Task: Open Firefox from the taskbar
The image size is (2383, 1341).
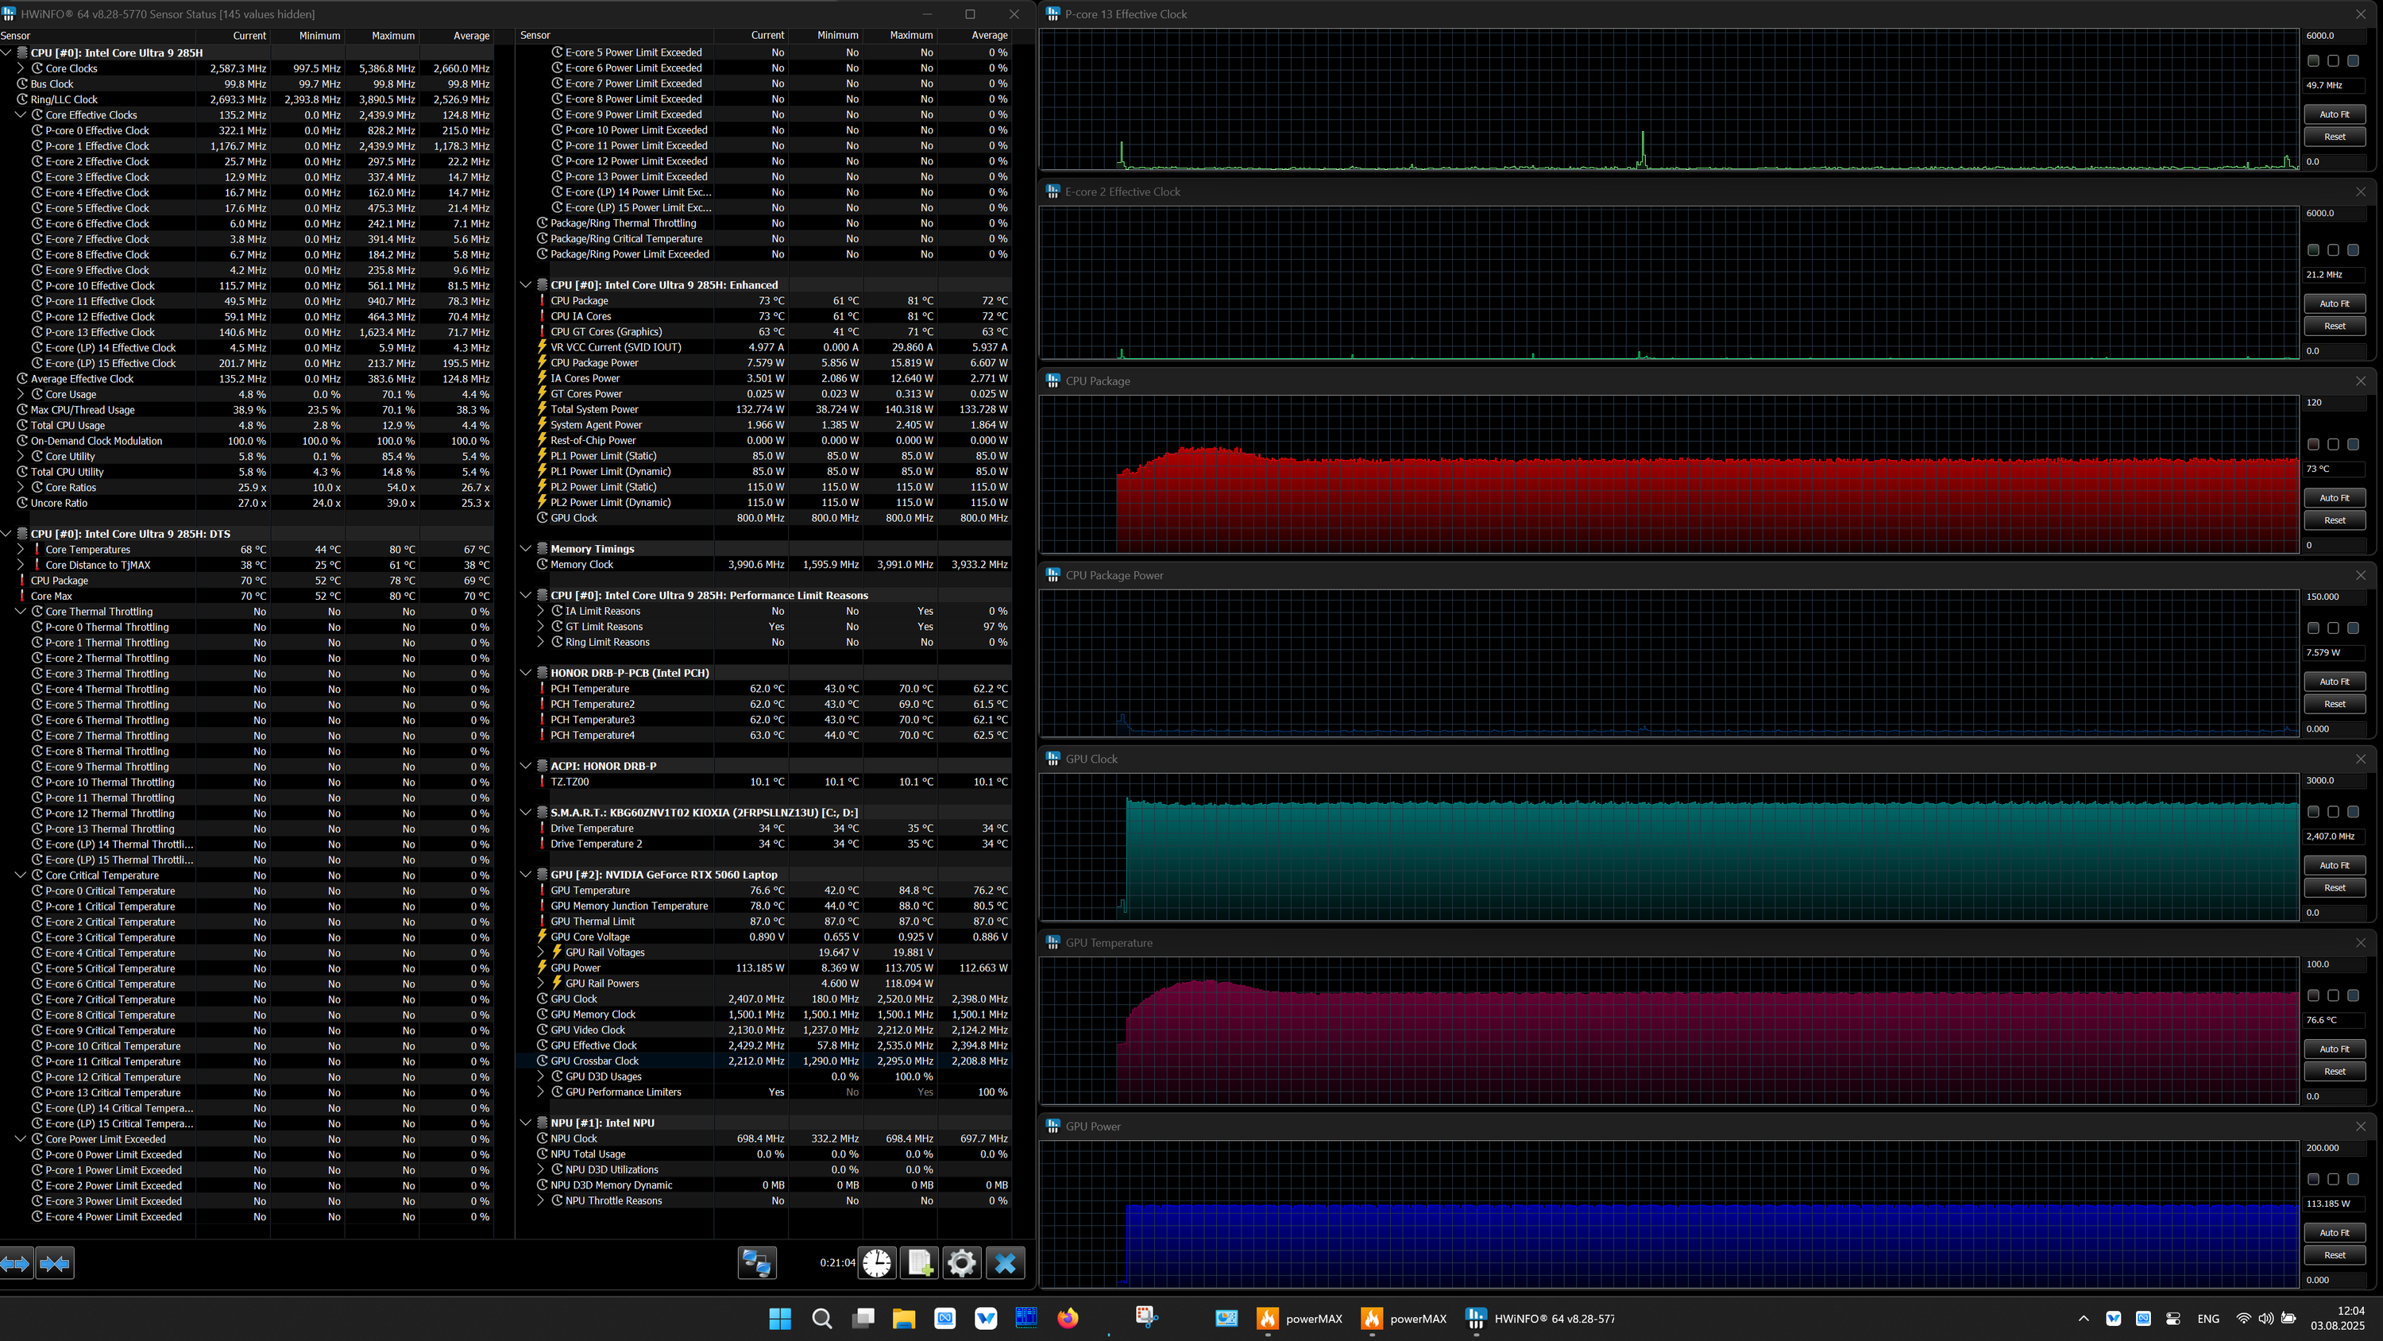Action: tap(1068, 1318)
